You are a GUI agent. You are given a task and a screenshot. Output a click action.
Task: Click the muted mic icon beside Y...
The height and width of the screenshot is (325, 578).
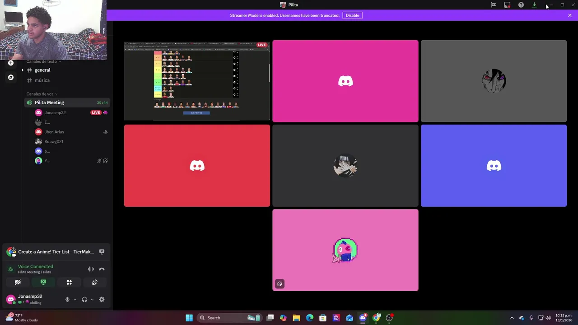99,161
